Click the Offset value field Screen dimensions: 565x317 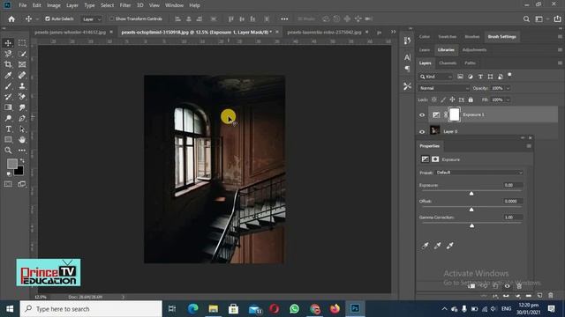[513, 202]
